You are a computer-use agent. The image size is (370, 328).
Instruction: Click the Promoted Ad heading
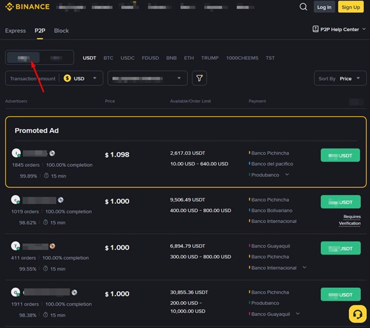tap(36, 131)
